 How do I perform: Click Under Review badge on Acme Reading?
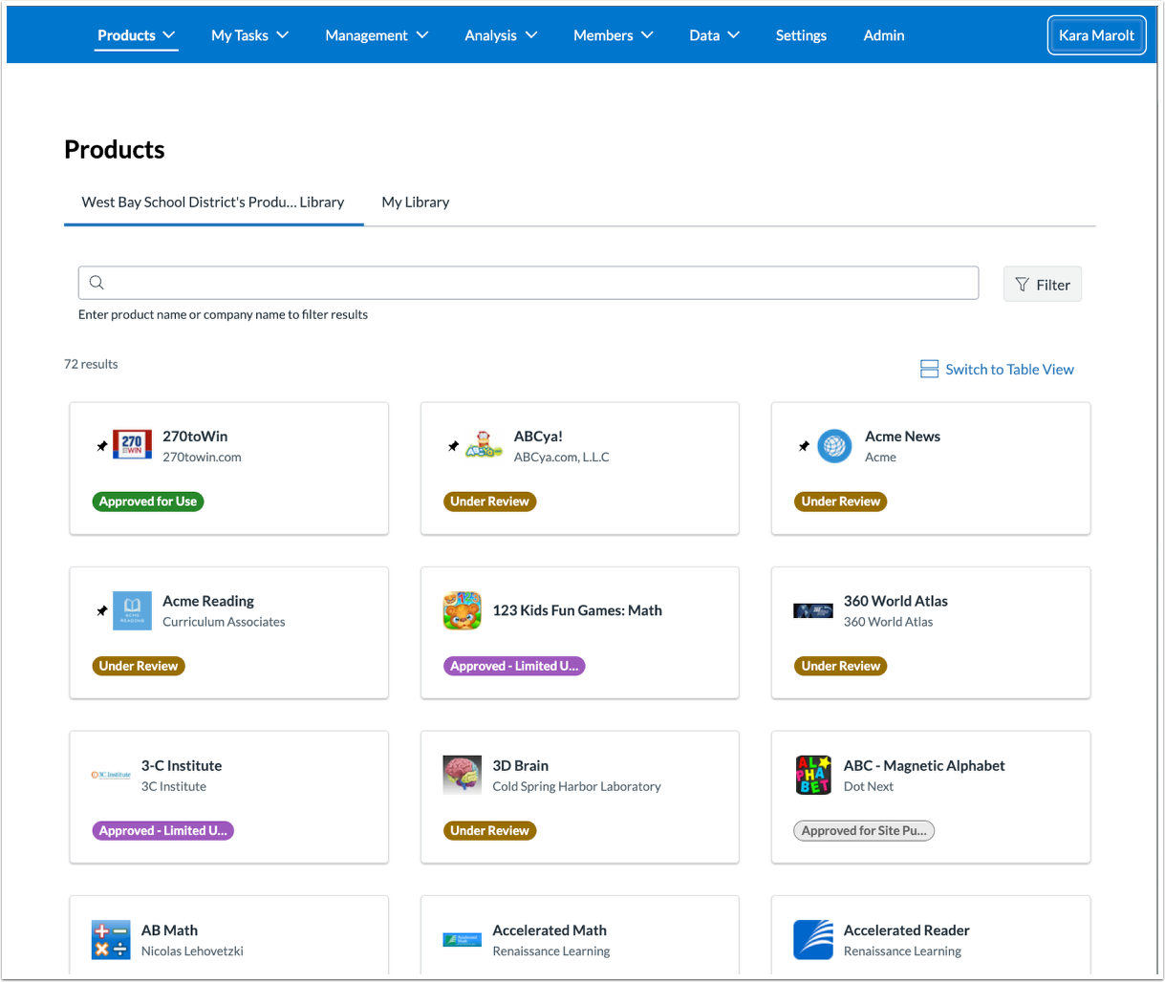click(139, 666)
